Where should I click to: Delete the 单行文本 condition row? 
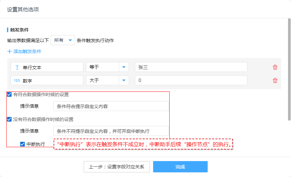coord(275,67)
